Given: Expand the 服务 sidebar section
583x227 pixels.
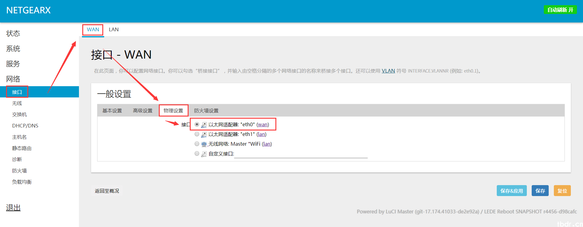Looking at the screenshot, I should (13, 64).
